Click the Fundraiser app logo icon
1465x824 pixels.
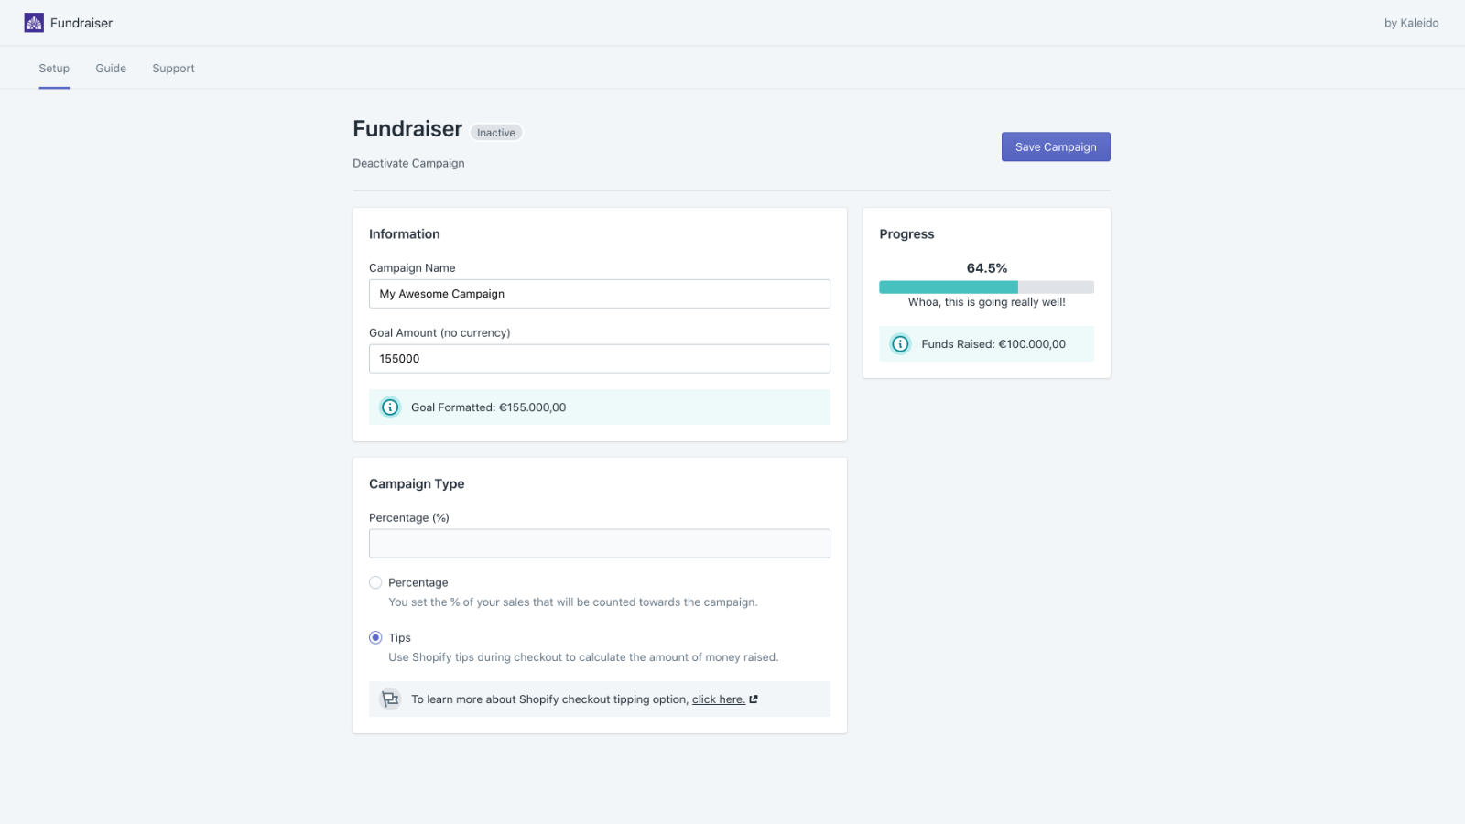click(x=34, y=21)
